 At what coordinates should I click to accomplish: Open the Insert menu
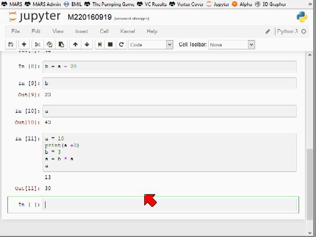pos(82,32)
